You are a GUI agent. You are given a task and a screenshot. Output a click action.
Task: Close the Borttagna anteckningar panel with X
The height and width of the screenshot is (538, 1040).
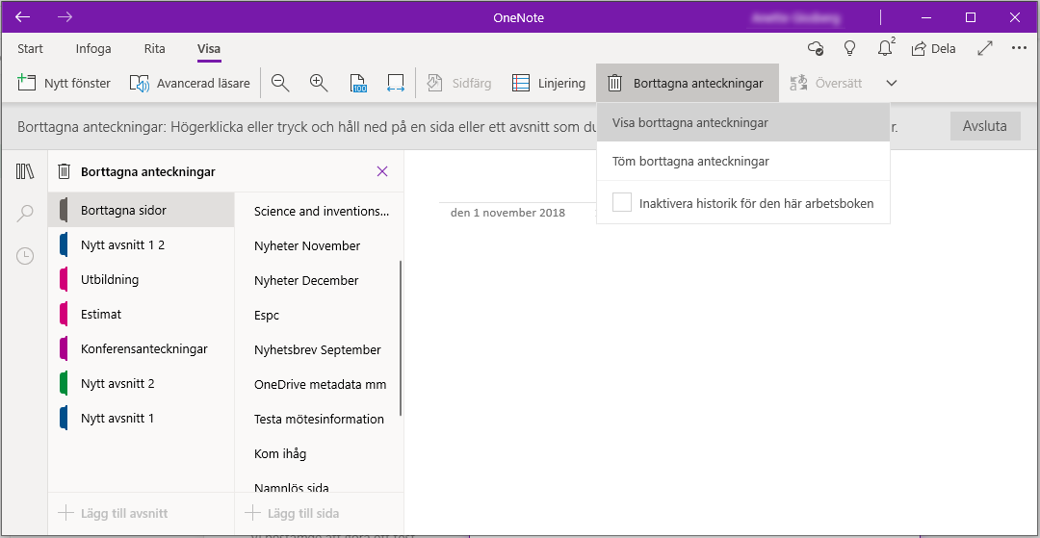pyautogui.click(x=382, y=171)
